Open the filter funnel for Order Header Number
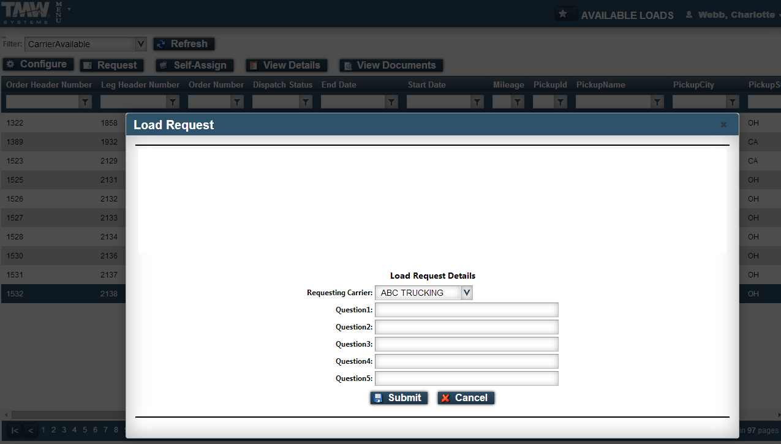 [85, 101]
